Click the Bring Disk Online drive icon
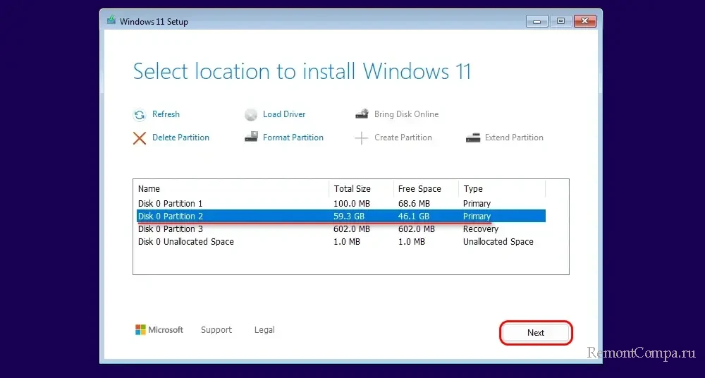The width and height of the screenshot is (705, 378). click(x=362, y=114)
